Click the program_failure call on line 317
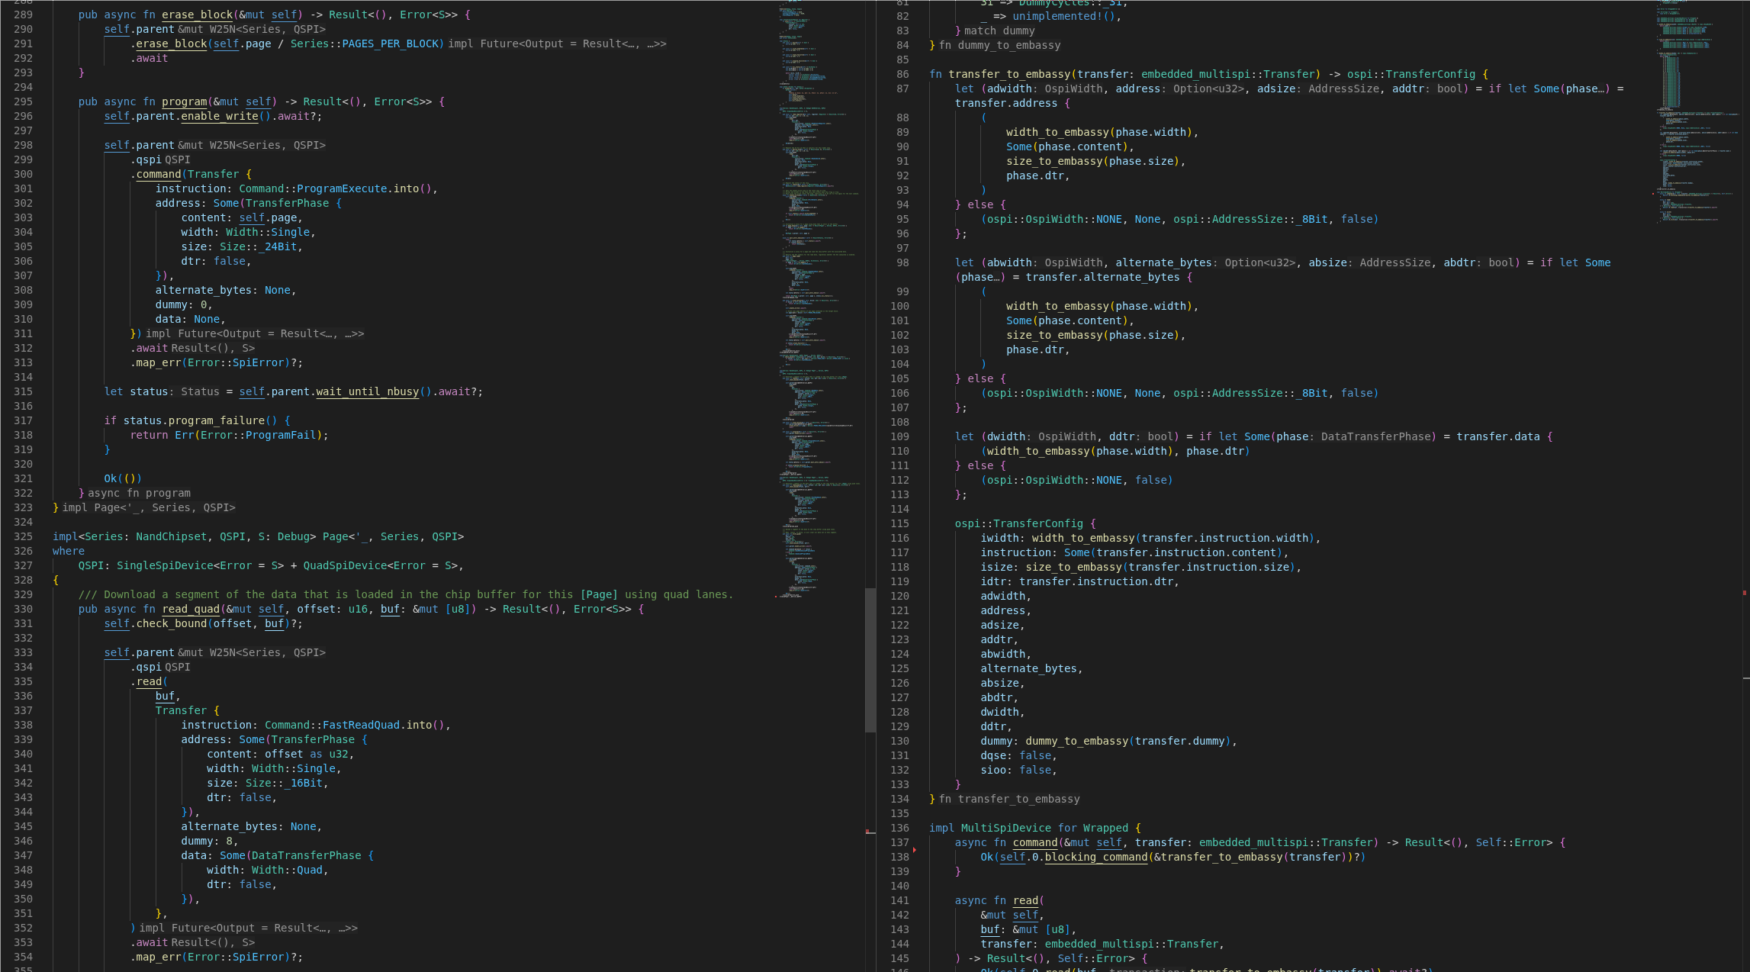The width and height of the screenshot is (1750, 972). tap(216, 420)
